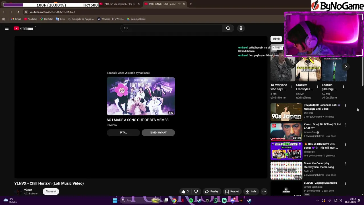364x205 pixels.
Task: Open the YouTube hamburger guide menu
Action: 7,28
